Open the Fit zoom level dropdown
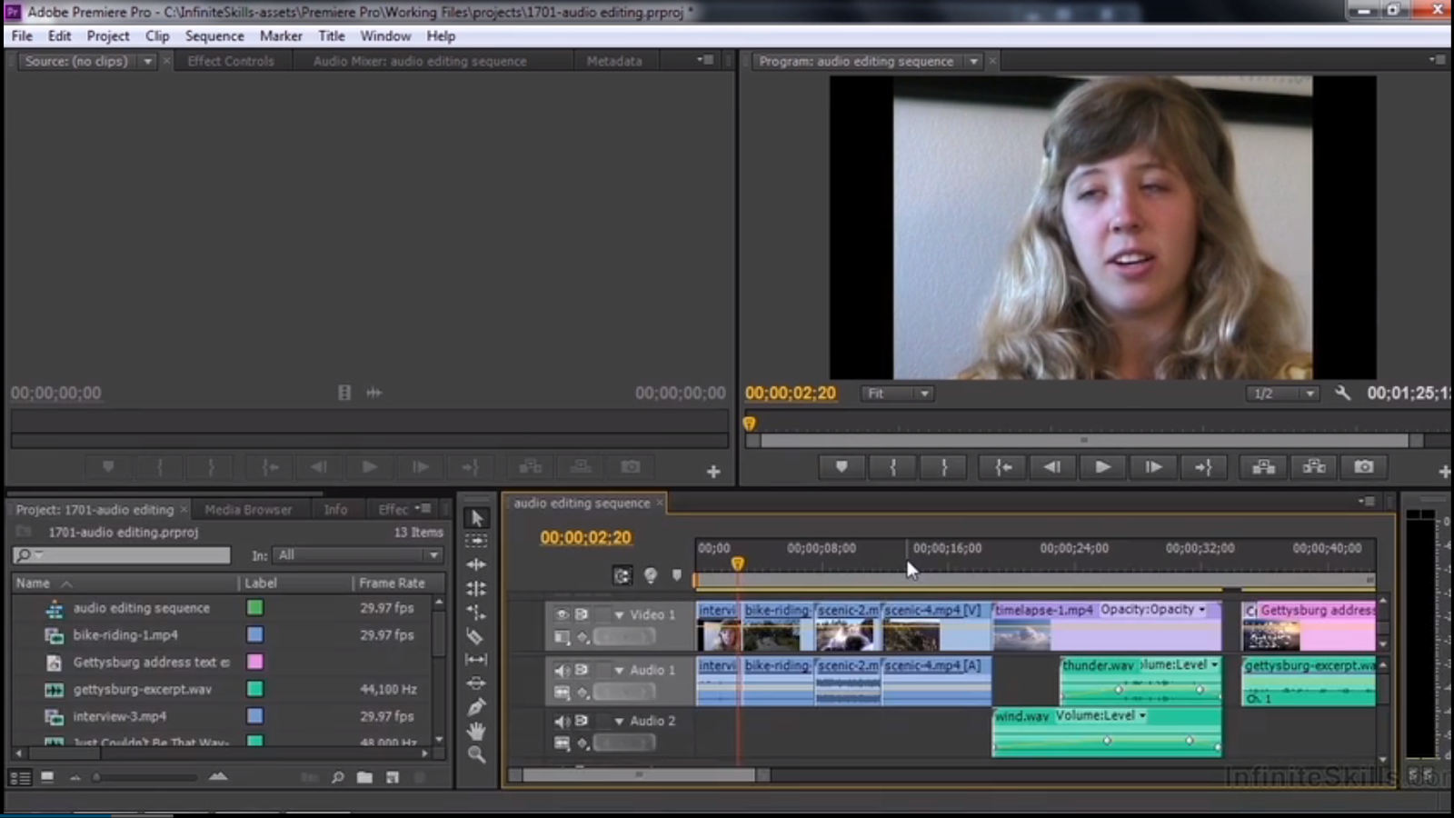The image size is (1454, 818). 897,394
